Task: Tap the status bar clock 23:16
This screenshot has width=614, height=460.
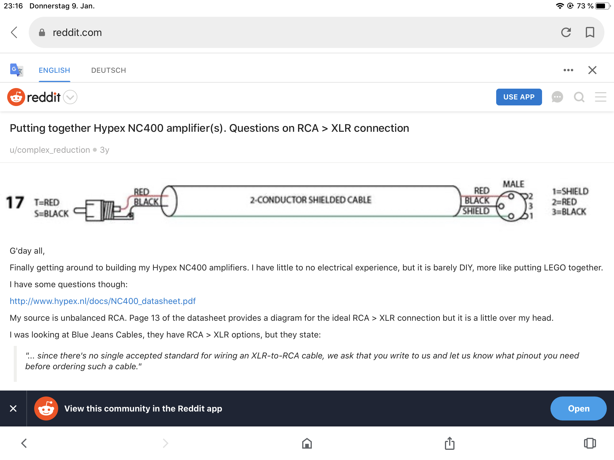Action: click(13, 6)
